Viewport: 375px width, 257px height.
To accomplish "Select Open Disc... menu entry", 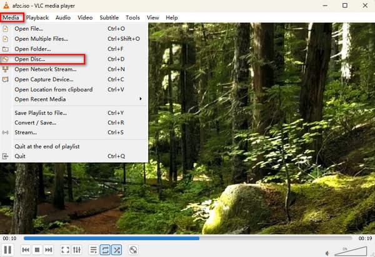I will coord(74,59).
